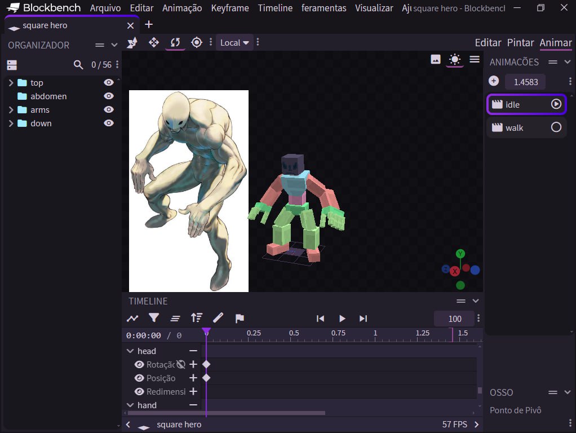Viewport: 576px width, 433px height.
Task: Select the Move tool in the toolbar
Action: click(153, 43)
